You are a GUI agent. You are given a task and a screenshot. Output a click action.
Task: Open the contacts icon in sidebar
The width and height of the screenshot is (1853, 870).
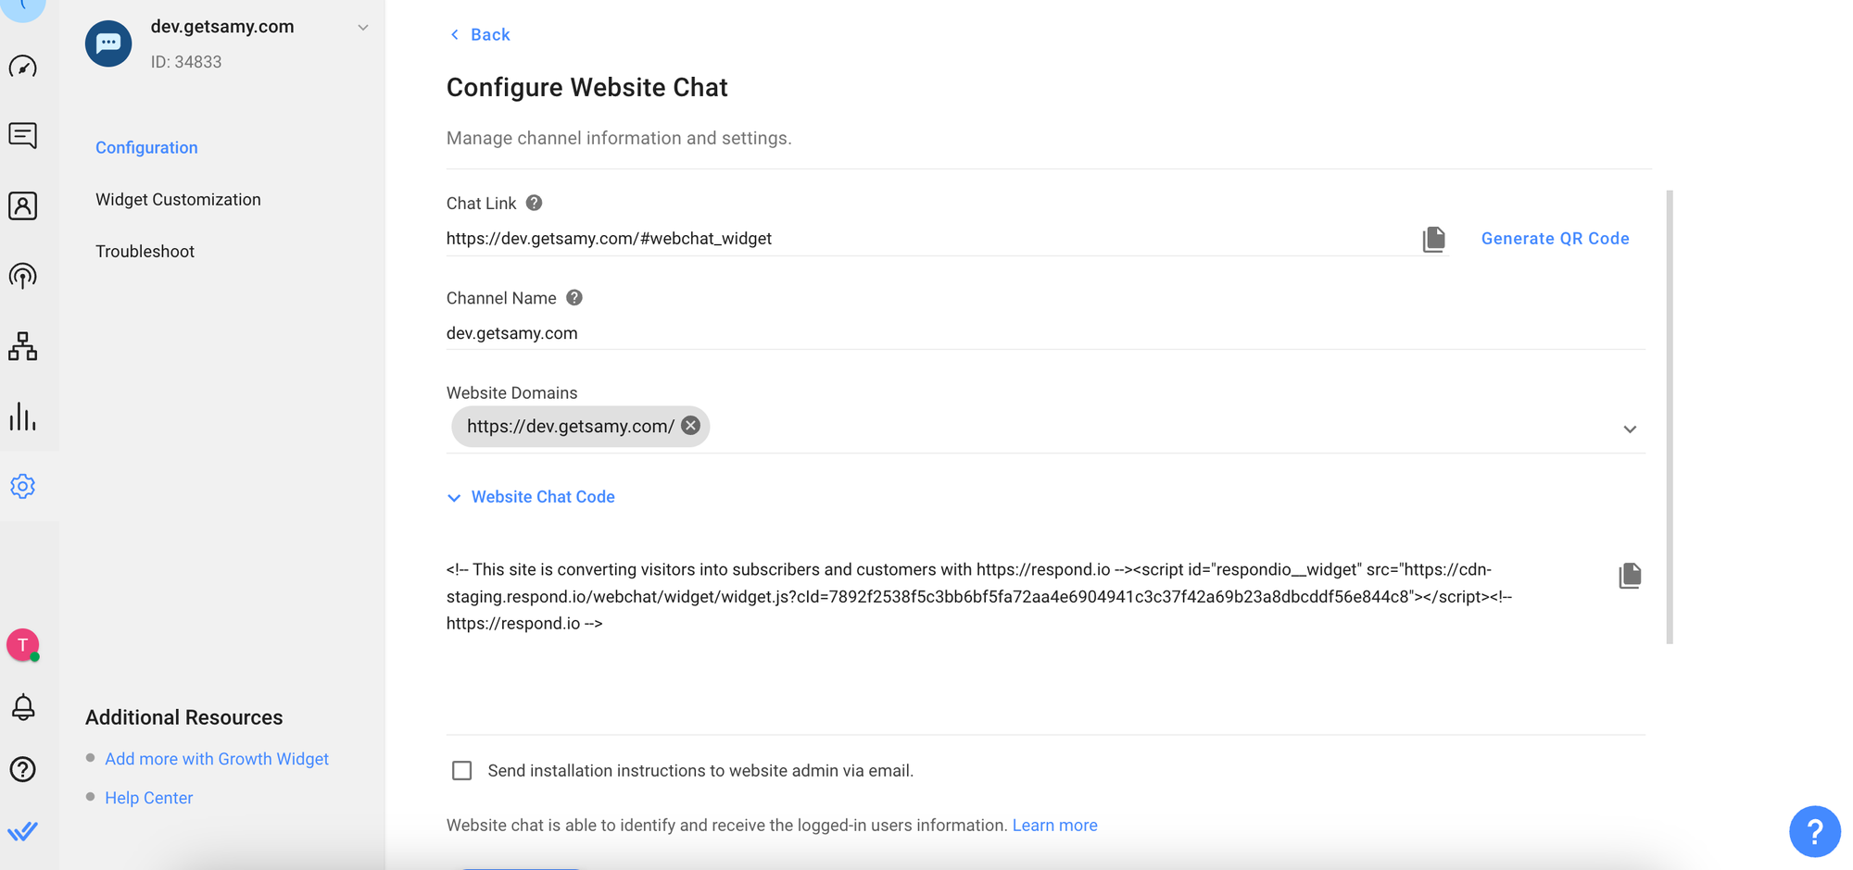pos(23,205)
